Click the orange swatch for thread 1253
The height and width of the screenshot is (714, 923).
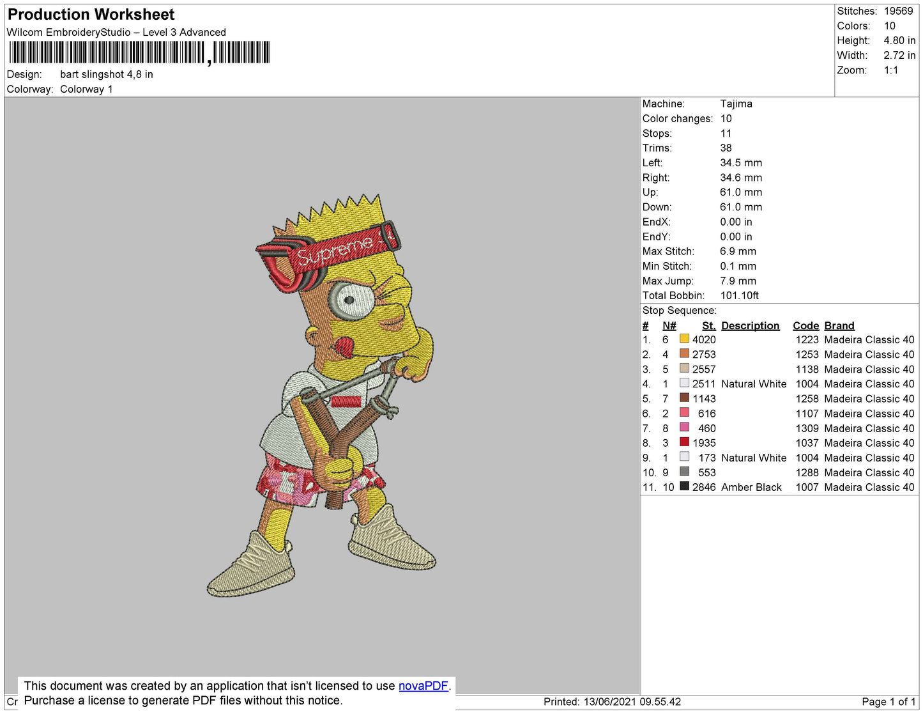pyautogui.click(x=684, y=353)
